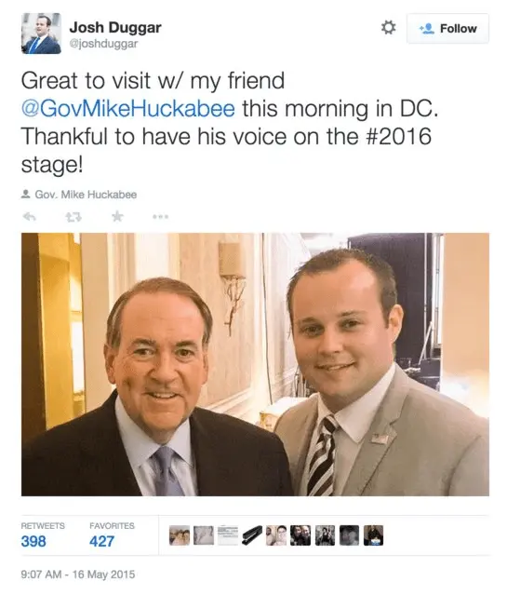Screen dimensions: 507x595
Task: Open the @GovMikeHuckabee mention link
Action: [128, 109]
